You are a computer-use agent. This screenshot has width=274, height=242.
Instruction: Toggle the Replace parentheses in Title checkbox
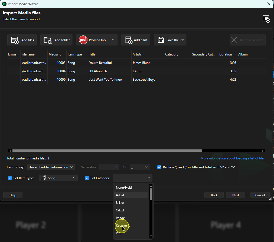tap(159, 167)
